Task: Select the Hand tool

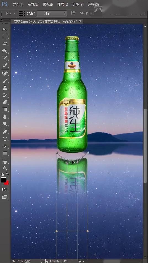Action: 5,161
